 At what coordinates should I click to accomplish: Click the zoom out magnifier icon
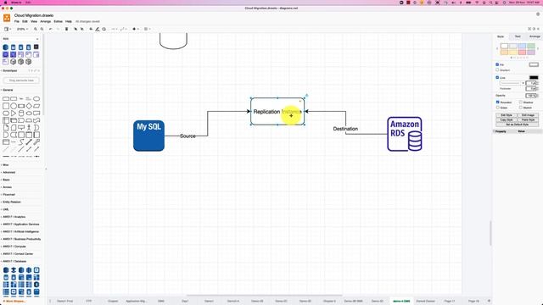(x=42, y=29)
